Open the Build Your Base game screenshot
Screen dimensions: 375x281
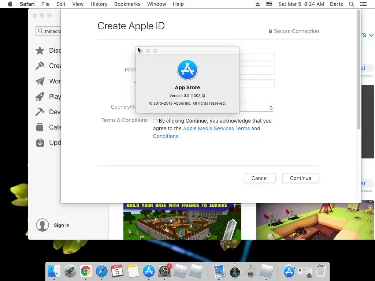coord(182,221)
